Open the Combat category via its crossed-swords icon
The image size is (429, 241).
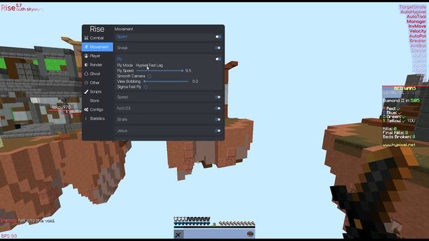pyautogui.click(x=86, y=38)
